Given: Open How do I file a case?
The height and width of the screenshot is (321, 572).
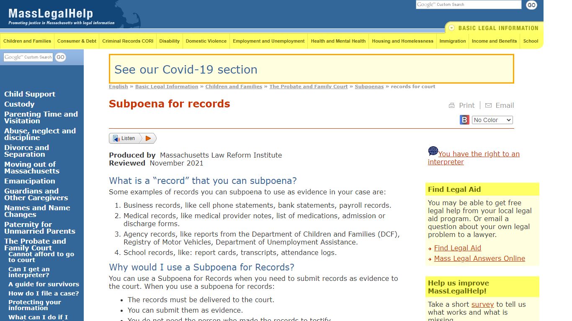Looking at the screenshot, I should [x=44, y=293].
